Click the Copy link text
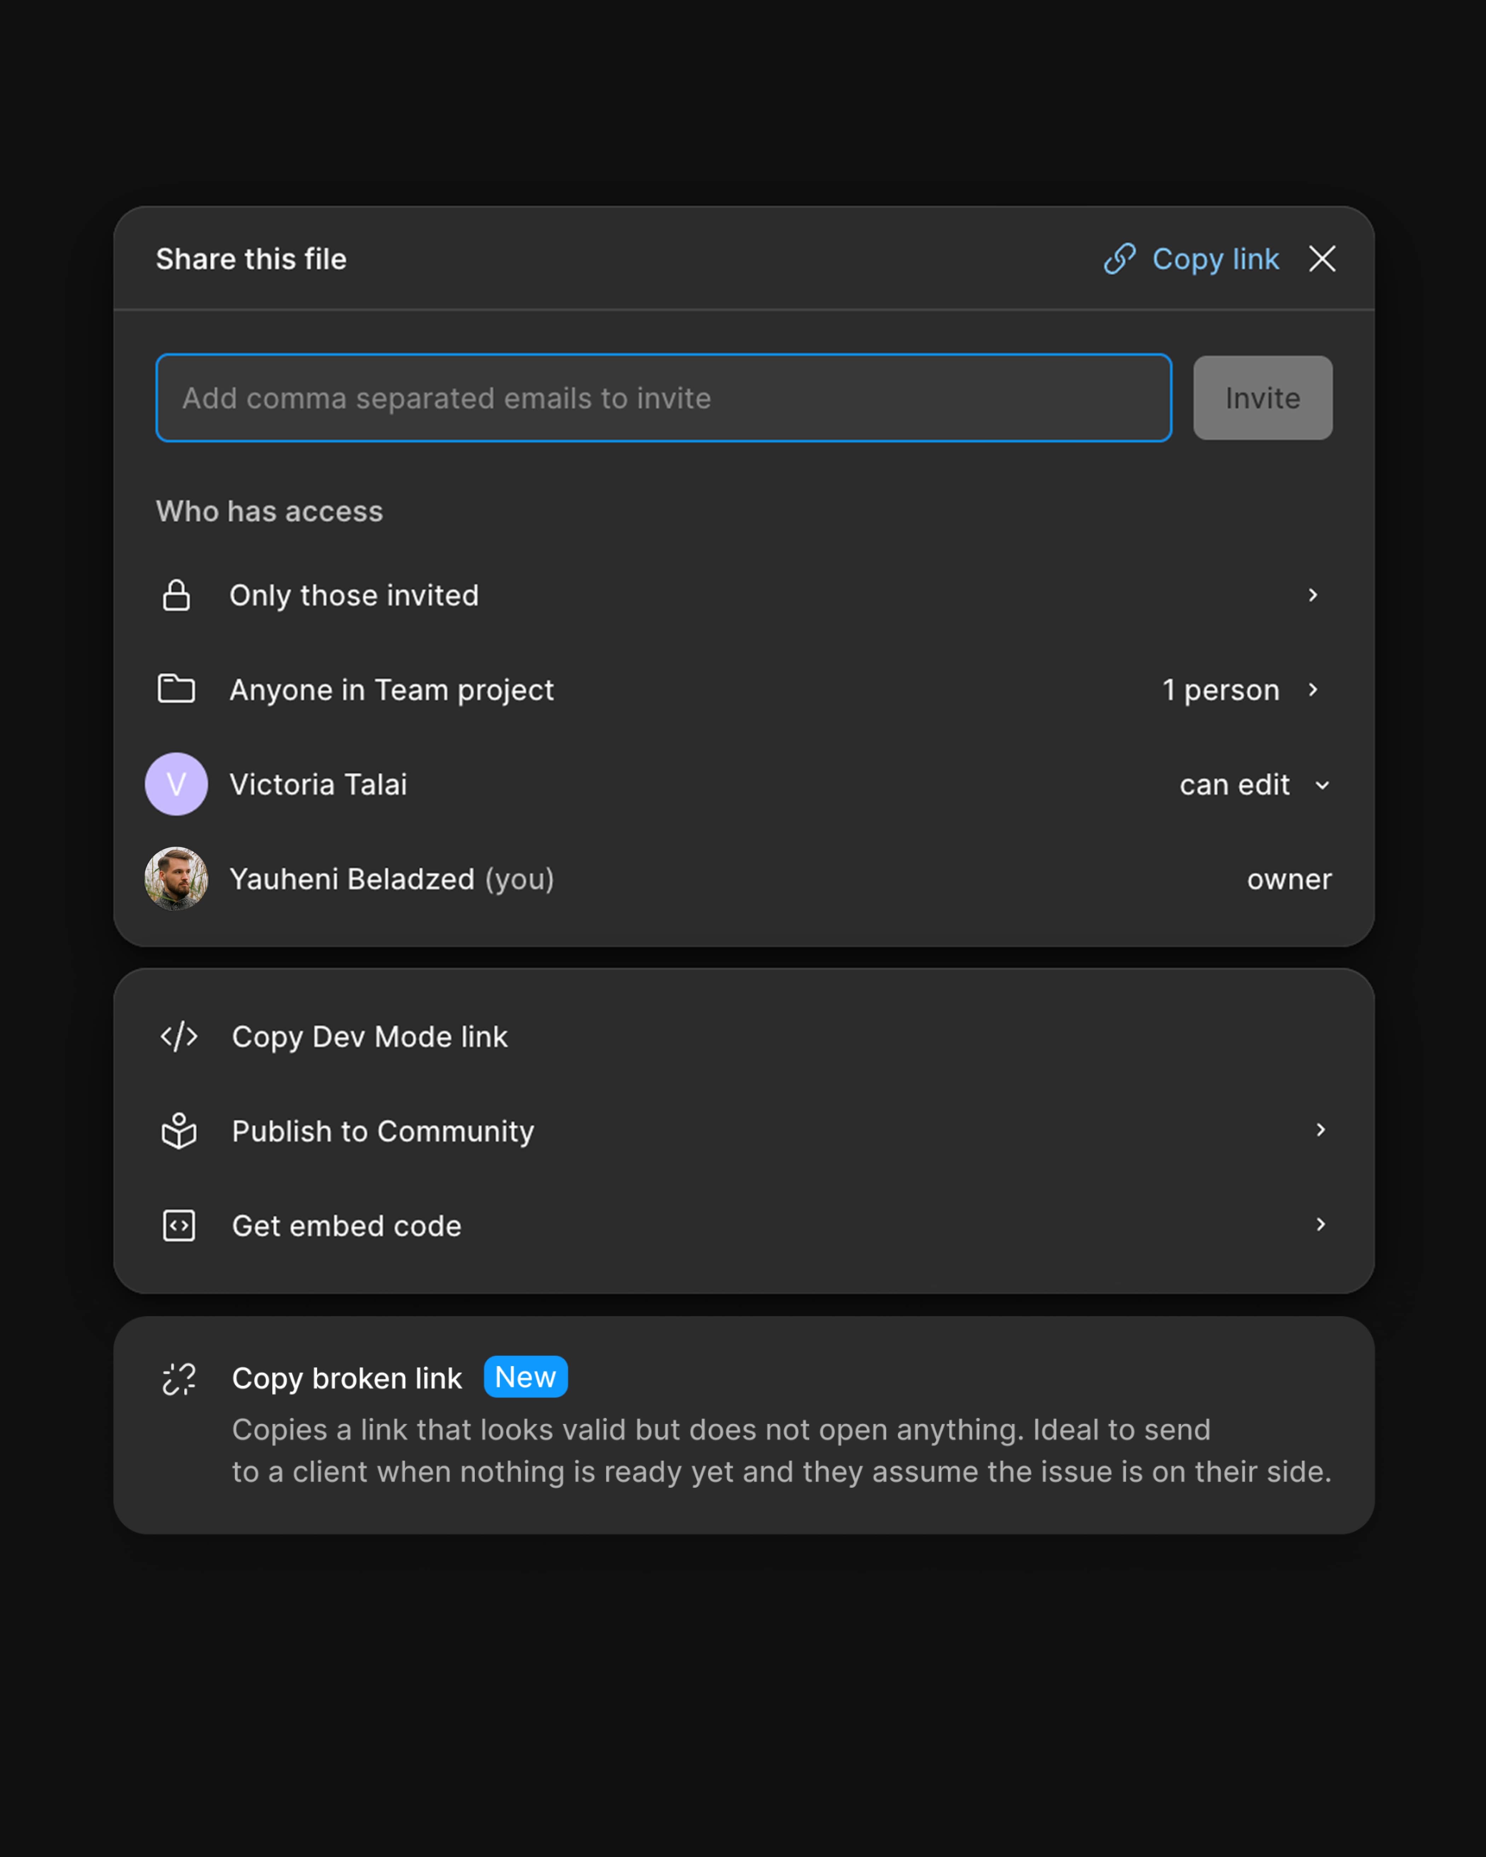 [x=1215, y=259]
